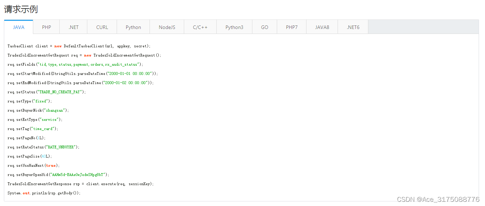The width and height of the screenshot is (485, 206).
Task: Click the req.setStatus TRADE_NO_CREATE_PAY line
Action: pyautogui.click(x=47, y=92)
